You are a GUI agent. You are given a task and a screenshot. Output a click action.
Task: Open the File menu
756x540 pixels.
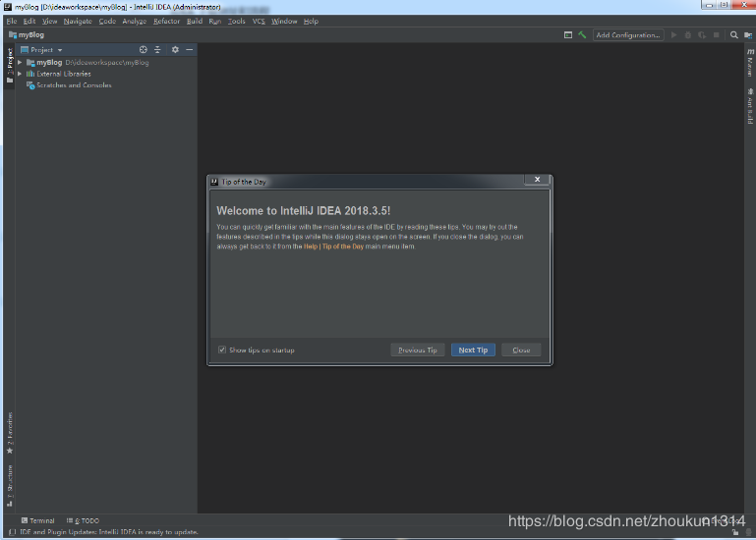pos(12,22)
